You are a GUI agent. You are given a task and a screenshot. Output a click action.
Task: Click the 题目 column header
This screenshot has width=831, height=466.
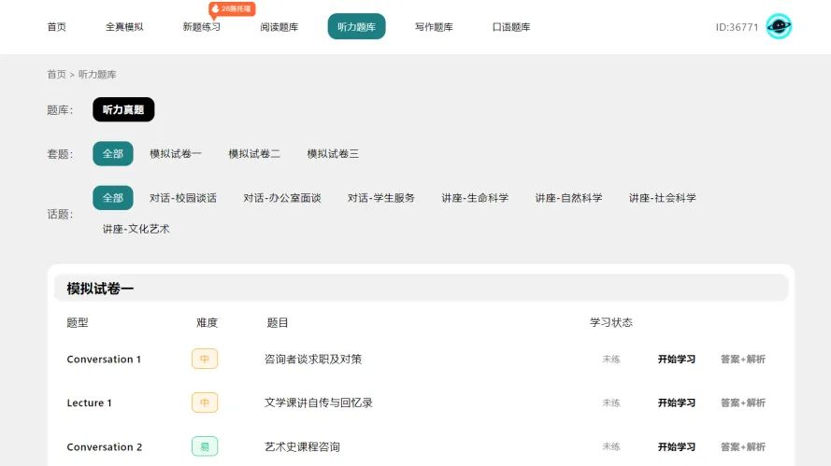(278, 322)
